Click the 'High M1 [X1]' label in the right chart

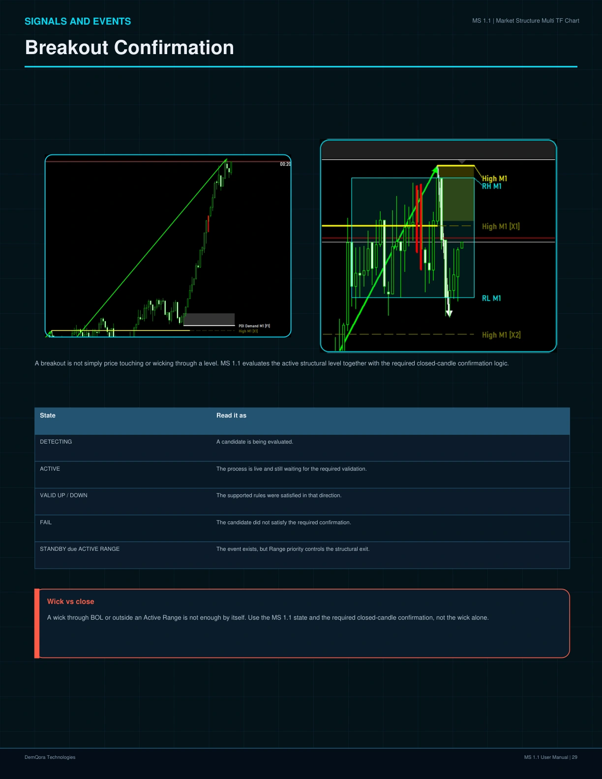[x=501, y=226]
